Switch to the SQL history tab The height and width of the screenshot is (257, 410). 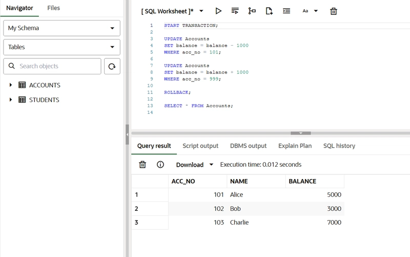[339, 146]
